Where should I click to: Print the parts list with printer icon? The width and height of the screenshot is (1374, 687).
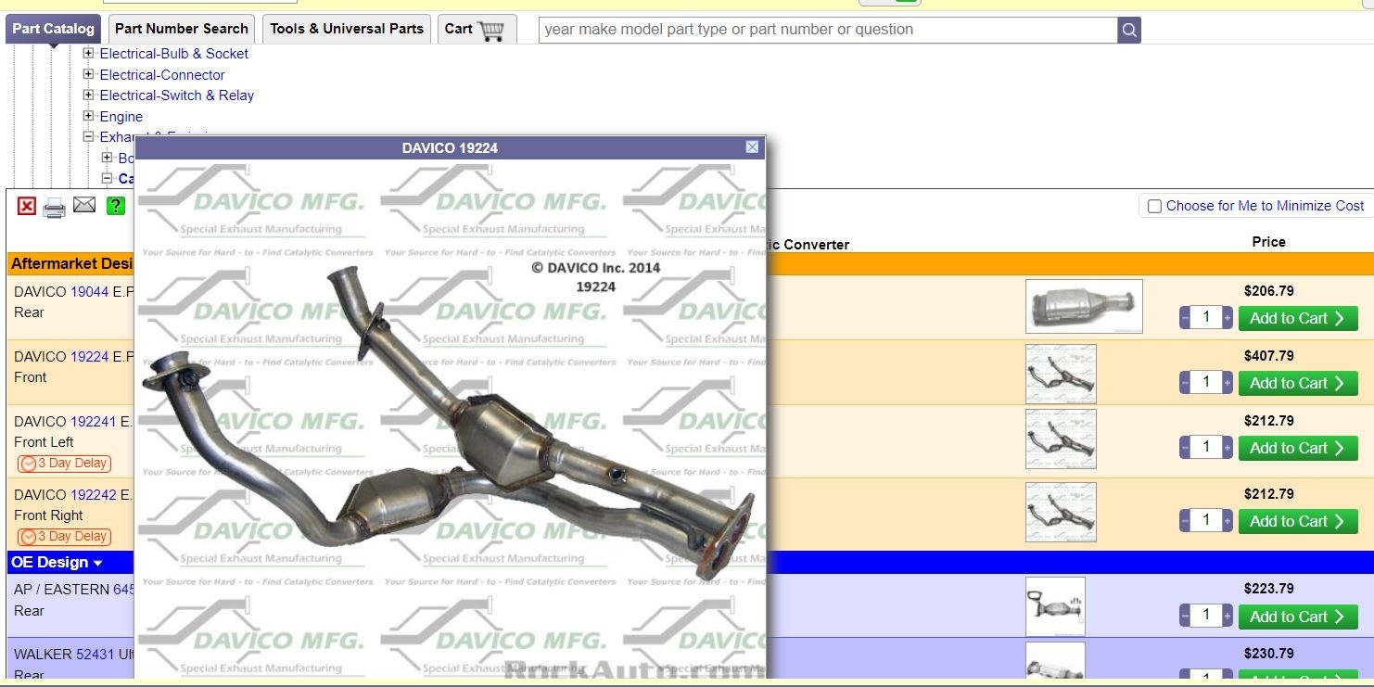[x=55, y=208]
